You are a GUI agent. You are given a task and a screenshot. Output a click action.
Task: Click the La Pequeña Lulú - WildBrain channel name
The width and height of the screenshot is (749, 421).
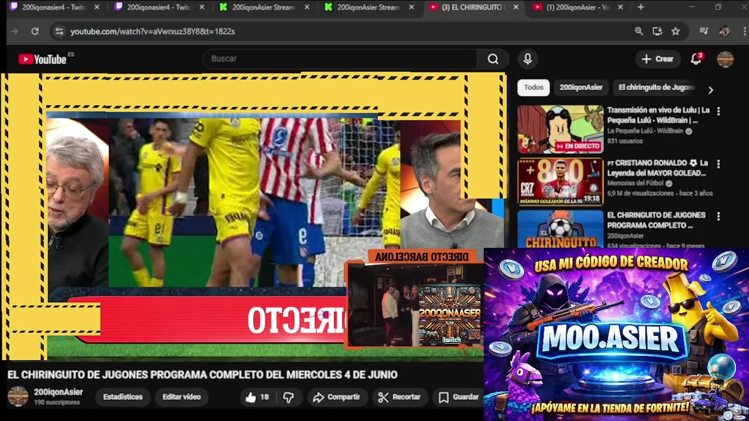645,131
